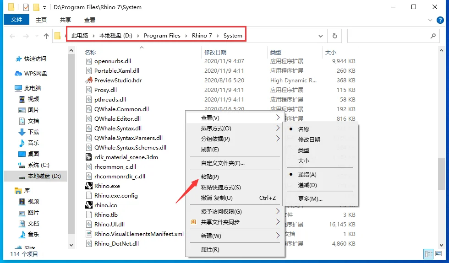Expand the 授予访问权限(G) submenu
Image resolution: width=449 pixels, height=263 pixels.
[x=278, y=211]
